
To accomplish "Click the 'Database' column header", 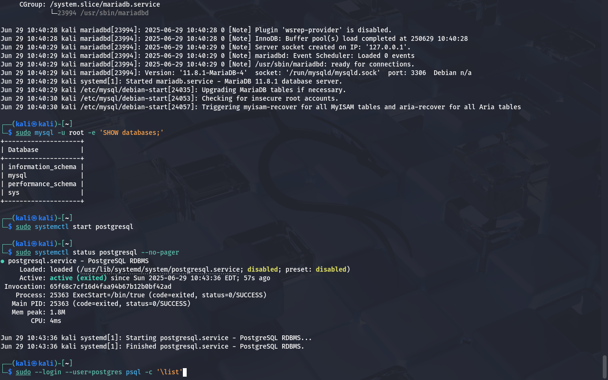I will [x=23, y=150].
